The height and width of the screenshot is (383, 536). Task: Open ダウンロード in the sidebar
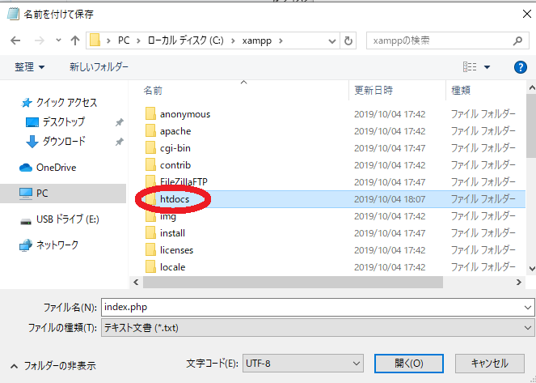click(64, 141)
